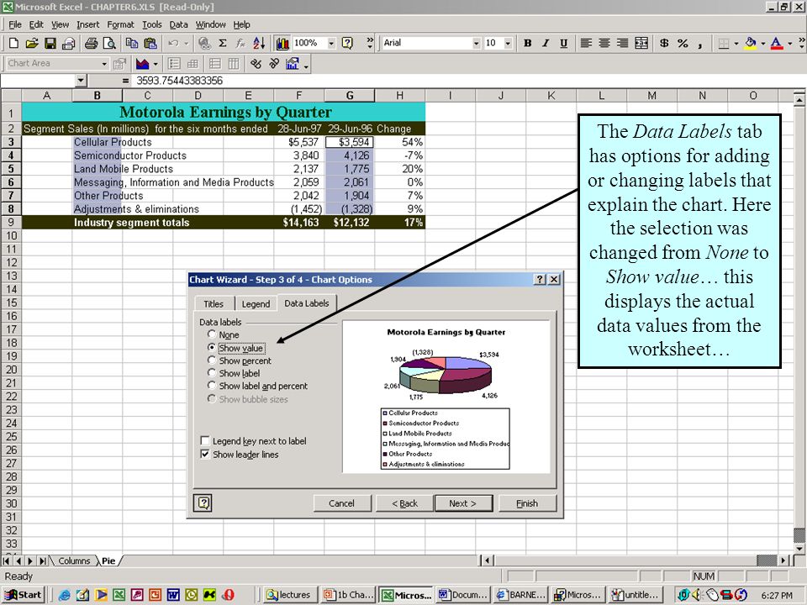Apply the red Font Color swatch
Image resolution: width=807 pixels, height=605 pixels.
point(777,44)
